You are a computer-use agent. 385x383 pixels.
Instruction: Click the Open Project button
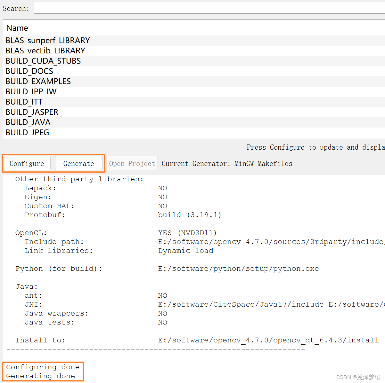tap(132, 163)
